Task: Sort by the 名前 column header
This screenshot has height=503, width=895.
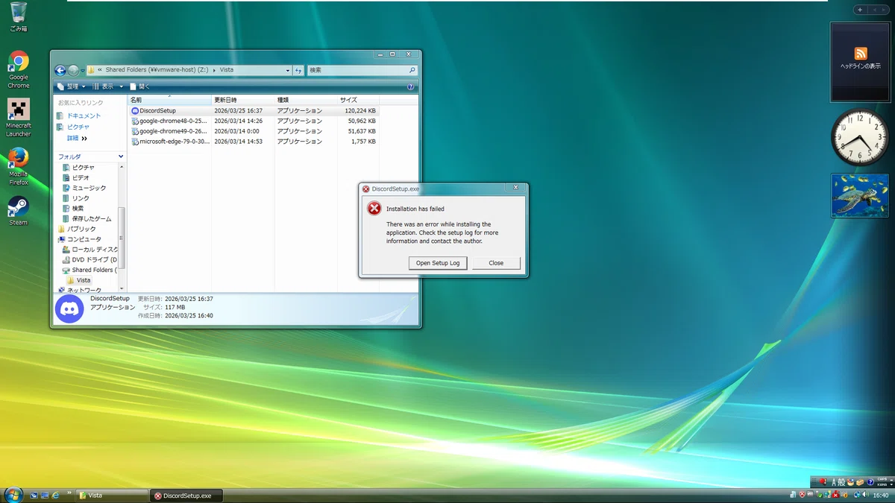Action: [x=169, y=99]
